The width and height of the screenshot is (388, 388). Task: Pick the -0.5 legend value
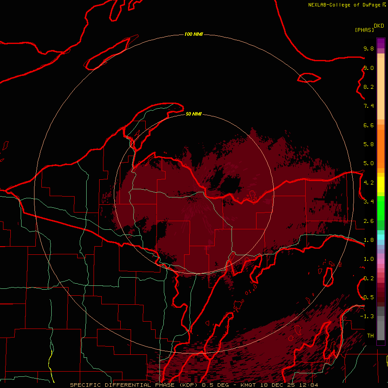tap(367, 297)
